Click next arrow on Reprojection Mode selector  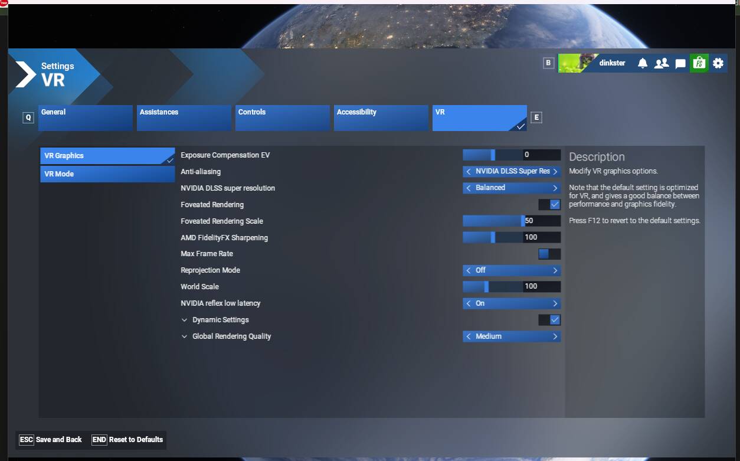click(x=555, y=270)
